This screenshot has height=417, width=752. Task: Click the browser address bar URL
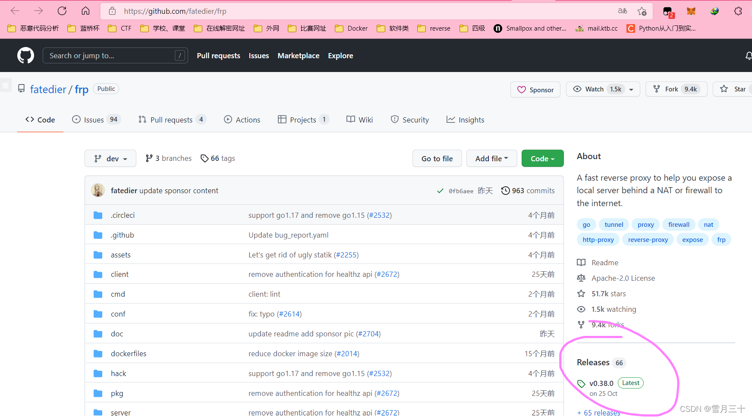click(x=175, y=11)
